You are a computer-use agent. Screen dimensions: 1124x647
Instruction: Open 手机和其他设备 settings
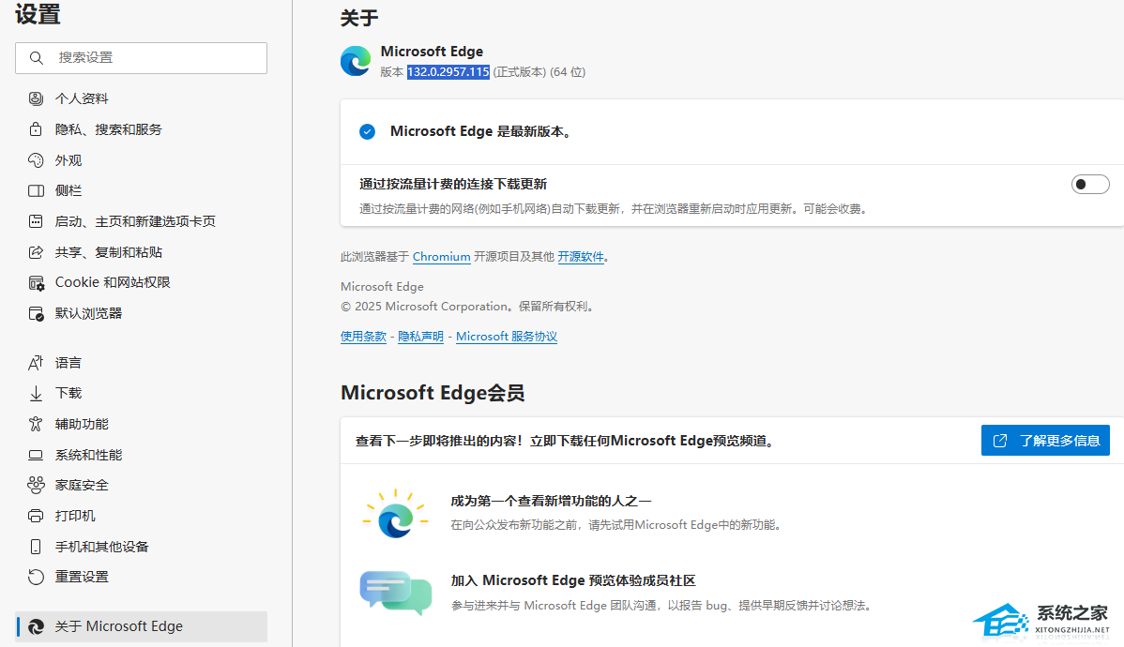coord(142,547)
